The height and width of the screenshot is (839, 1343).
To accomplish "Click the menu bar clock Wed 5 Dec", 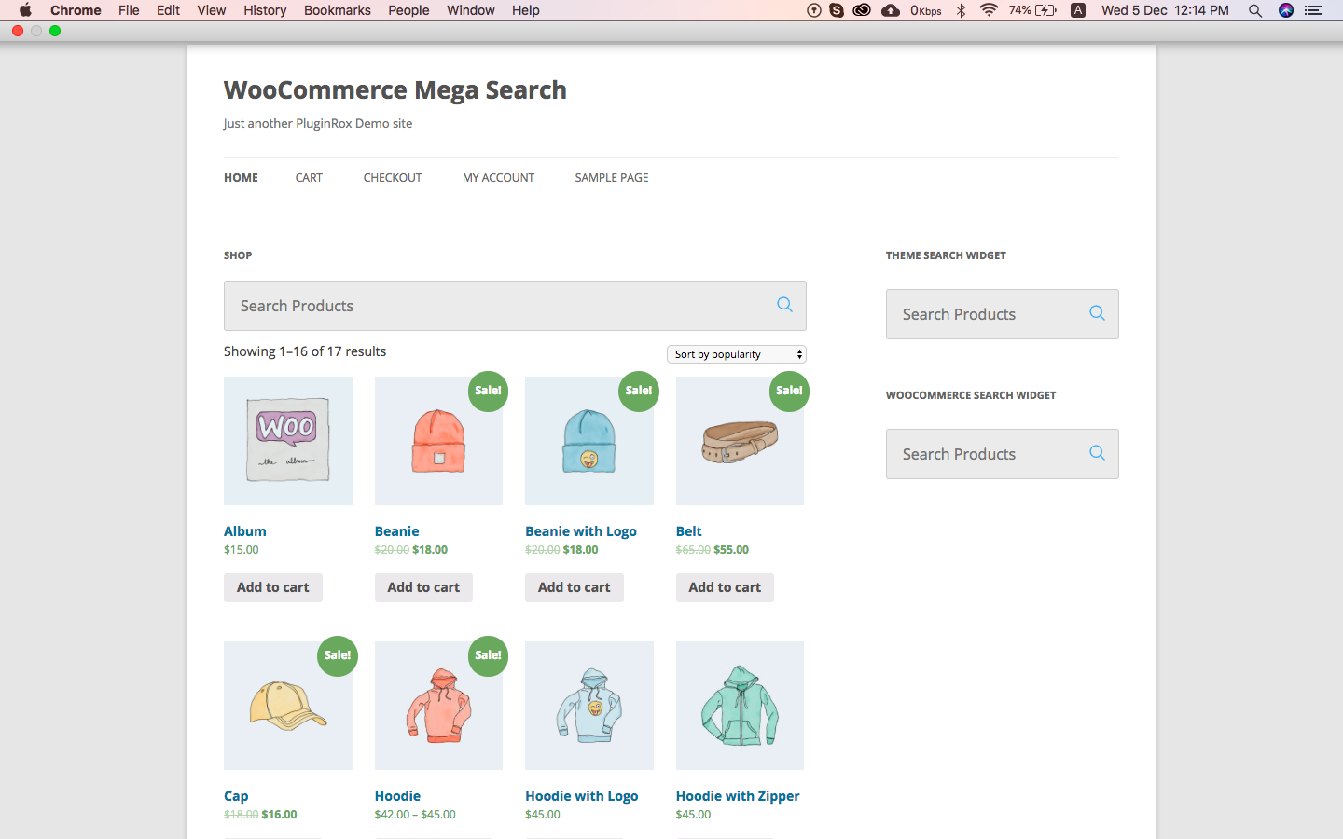I will click(x=1165, y=10).
